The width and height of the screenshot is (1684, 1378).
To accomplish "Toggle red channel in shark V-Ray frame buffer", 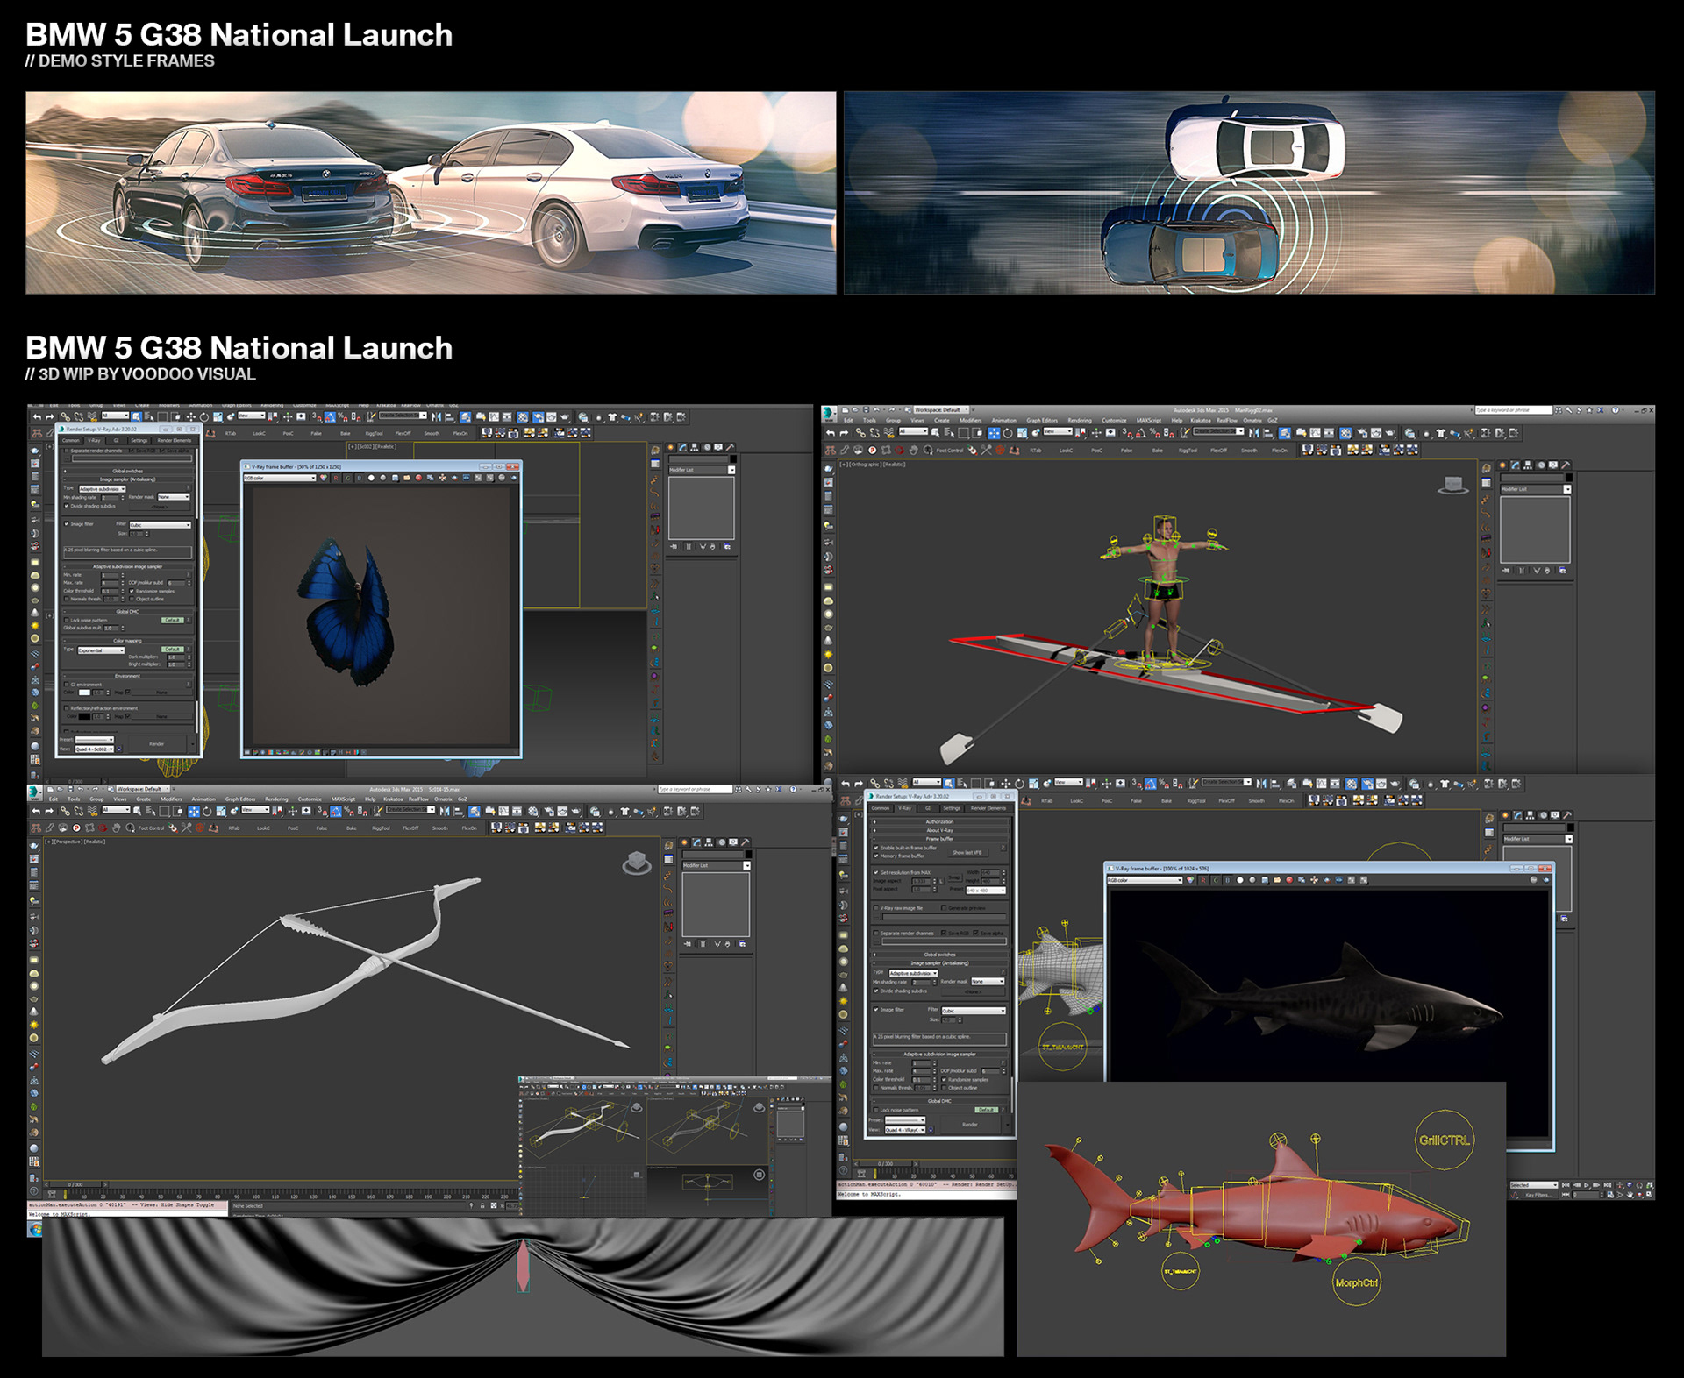I will pyautogui.click(x=1203, y=880).
